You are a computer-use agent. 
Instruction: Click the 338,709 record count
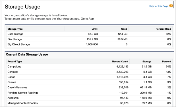pyautogui.click(x=123, y=88)
